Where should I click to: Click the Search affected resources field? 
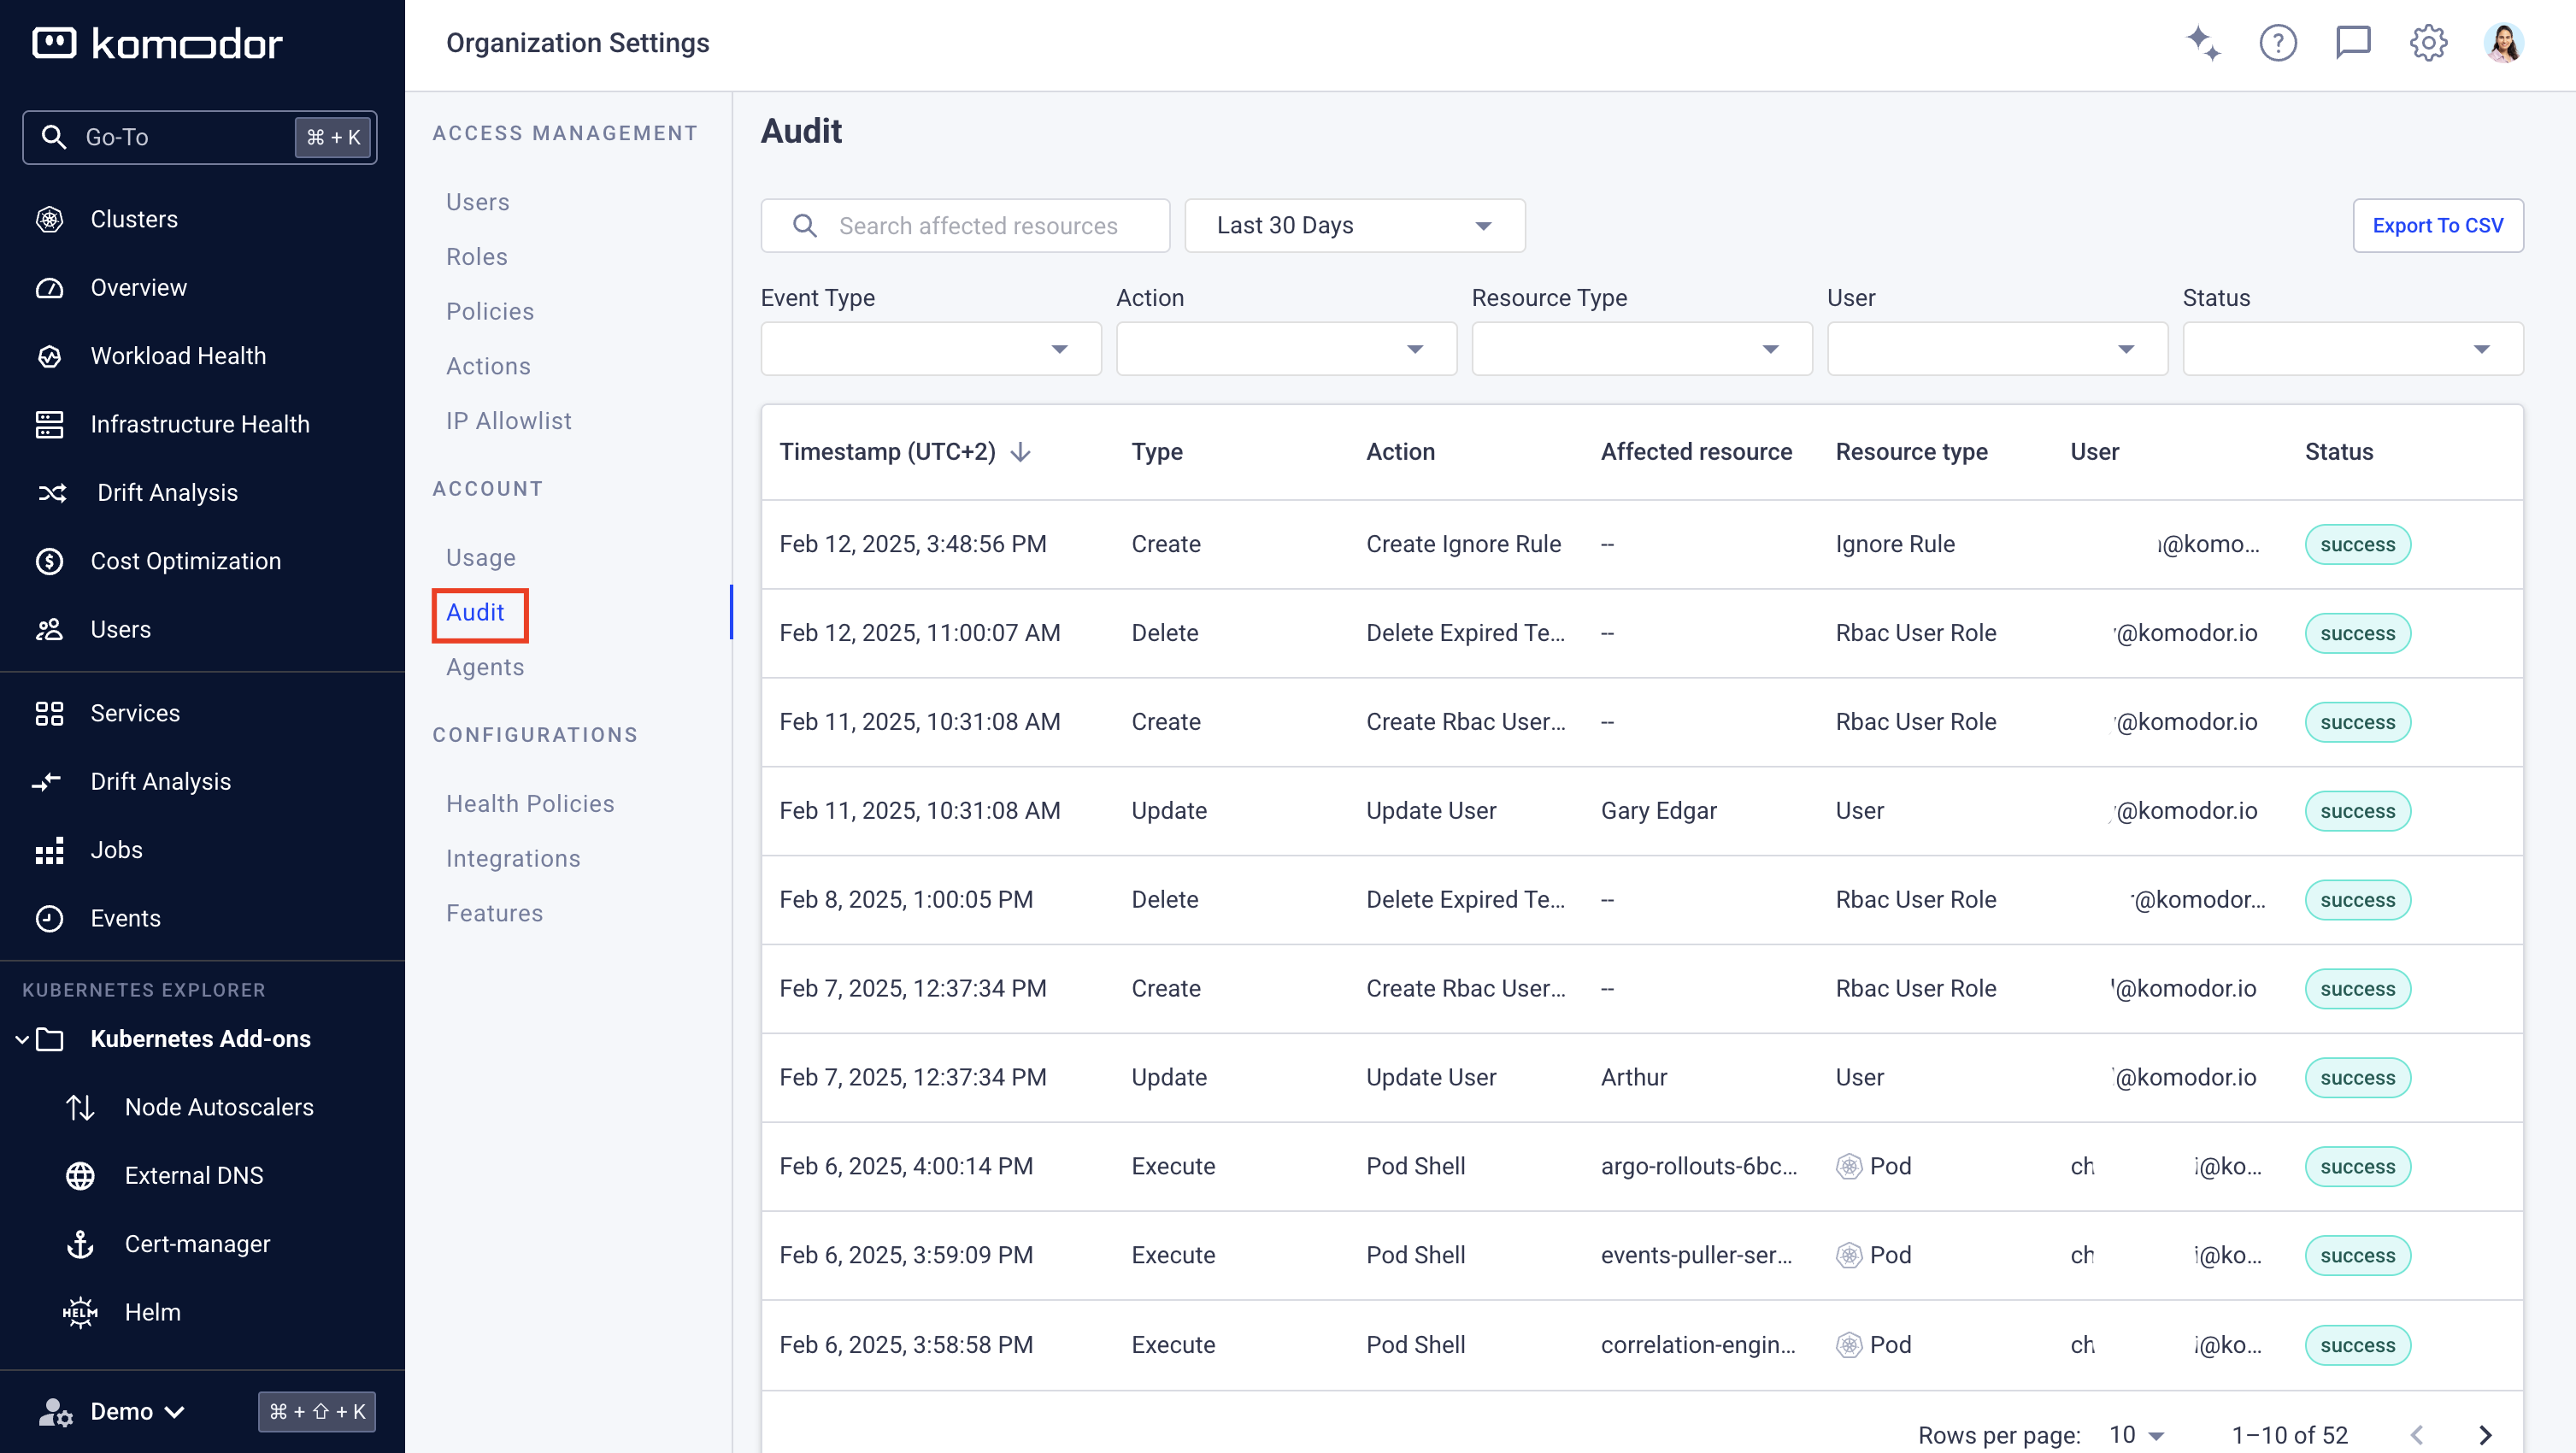coord(977,226)
